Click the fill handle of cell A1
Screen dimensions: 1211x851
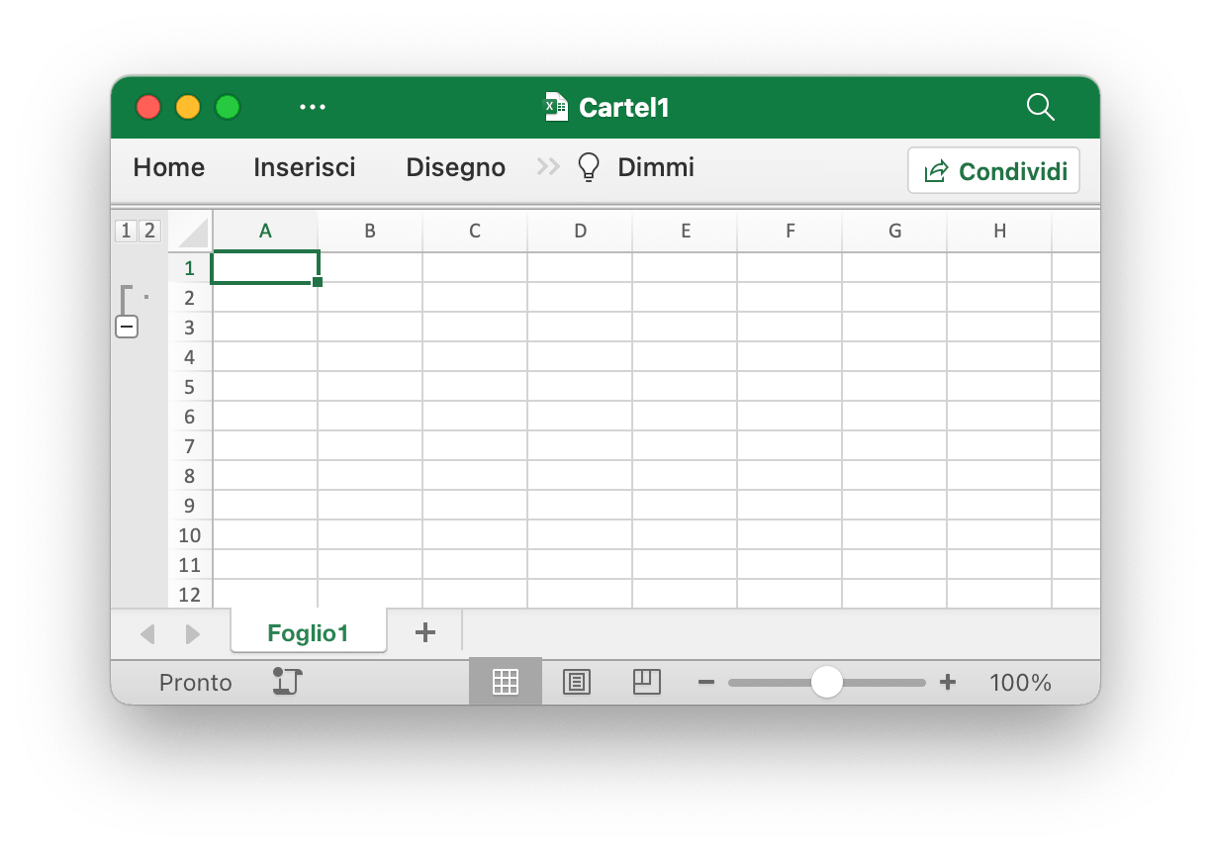point(318,282)
